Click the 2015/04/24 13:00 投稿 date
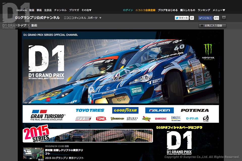 (x=57, y=146)
